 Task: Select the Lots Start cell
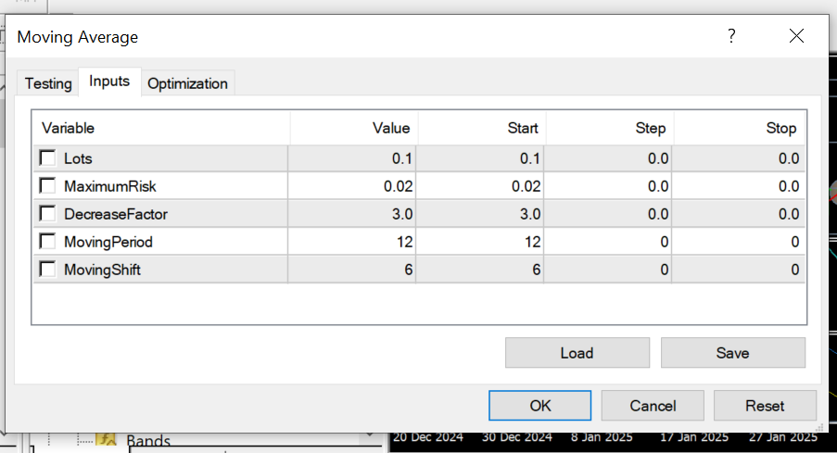pos(480,158)
